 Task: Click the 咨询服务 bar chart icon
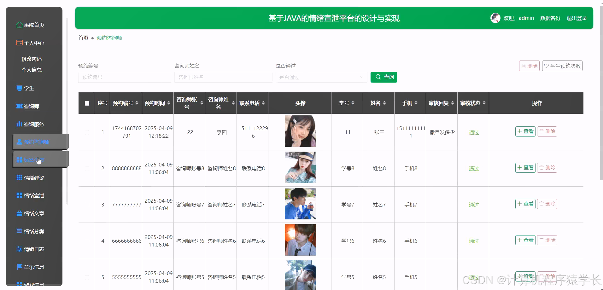[20, 124]
